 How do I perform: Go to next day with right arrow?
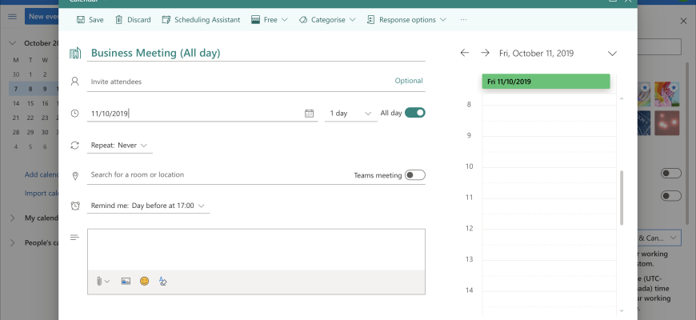[485, 53]
